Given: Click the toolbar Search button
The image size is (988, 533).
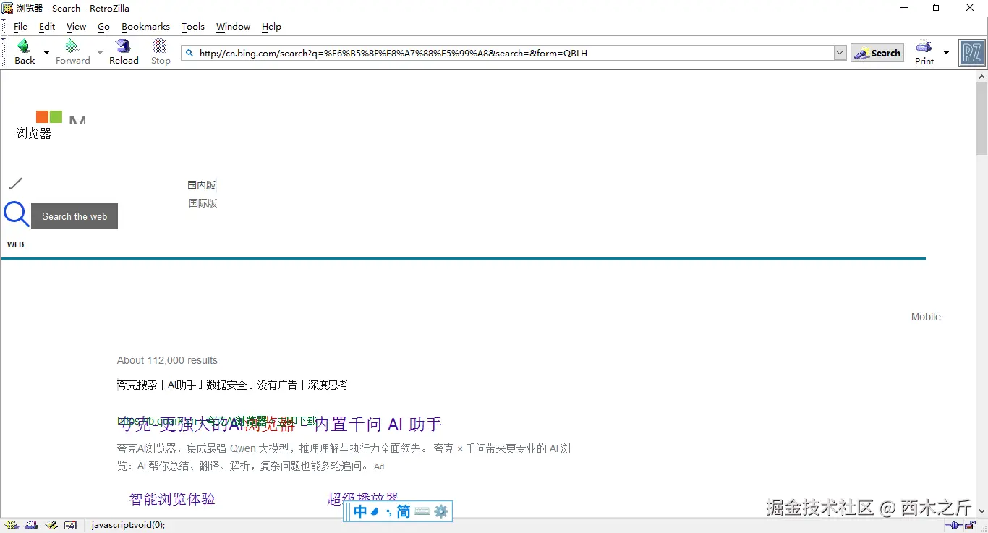Looking at the screenshot, I should click(x=877, y=53).
